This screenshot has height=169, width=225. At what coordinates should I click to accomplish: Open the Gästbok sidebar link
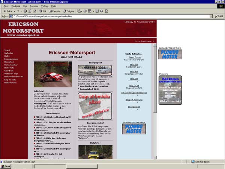pos(9,71)
